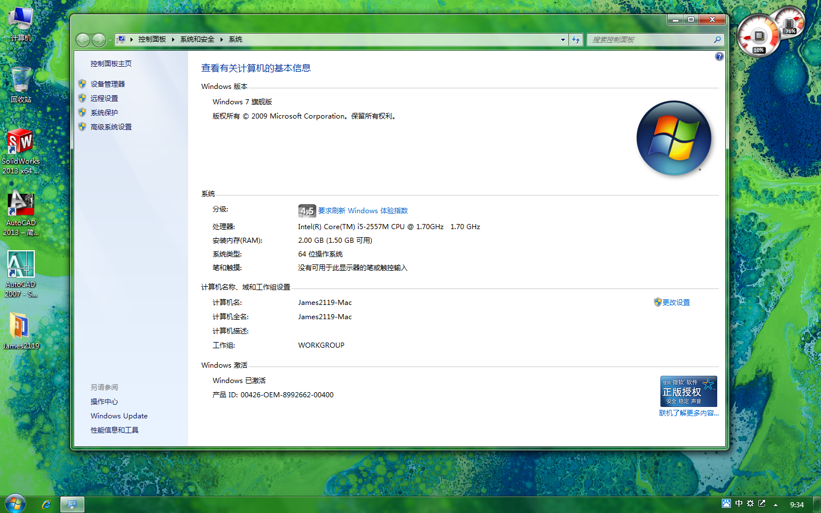The width and height of the screenshot is (821, 513).
Task: Click the Windows 7 旗舰版 edition text
Action: (242, 101)
